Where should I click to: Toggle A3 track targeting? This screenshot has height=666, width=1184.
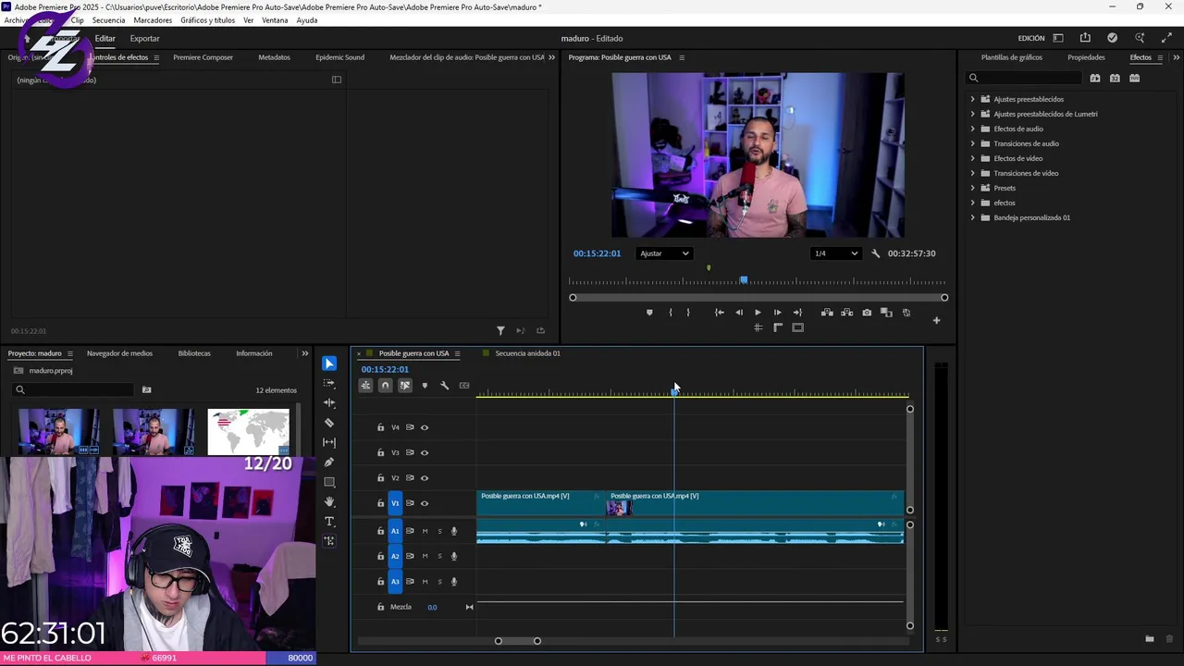(x=395, y=581)
